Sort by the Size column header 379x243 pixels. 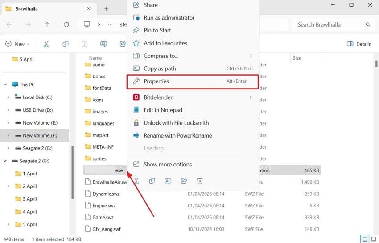coord(297,58)
